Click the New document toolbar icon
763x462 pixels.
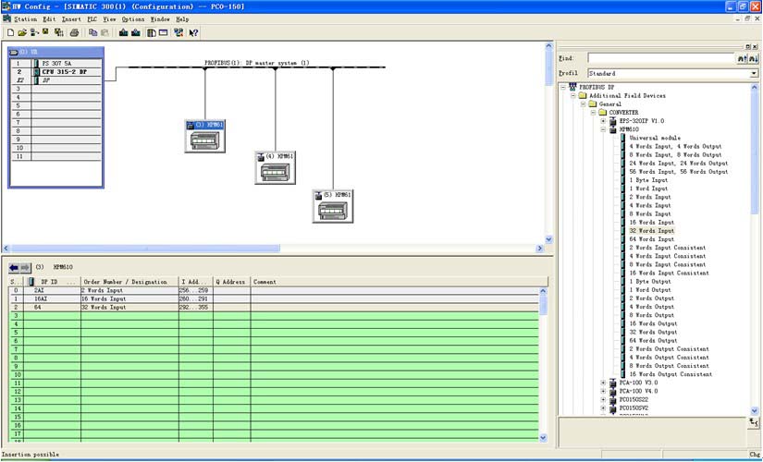coord(9,32)
